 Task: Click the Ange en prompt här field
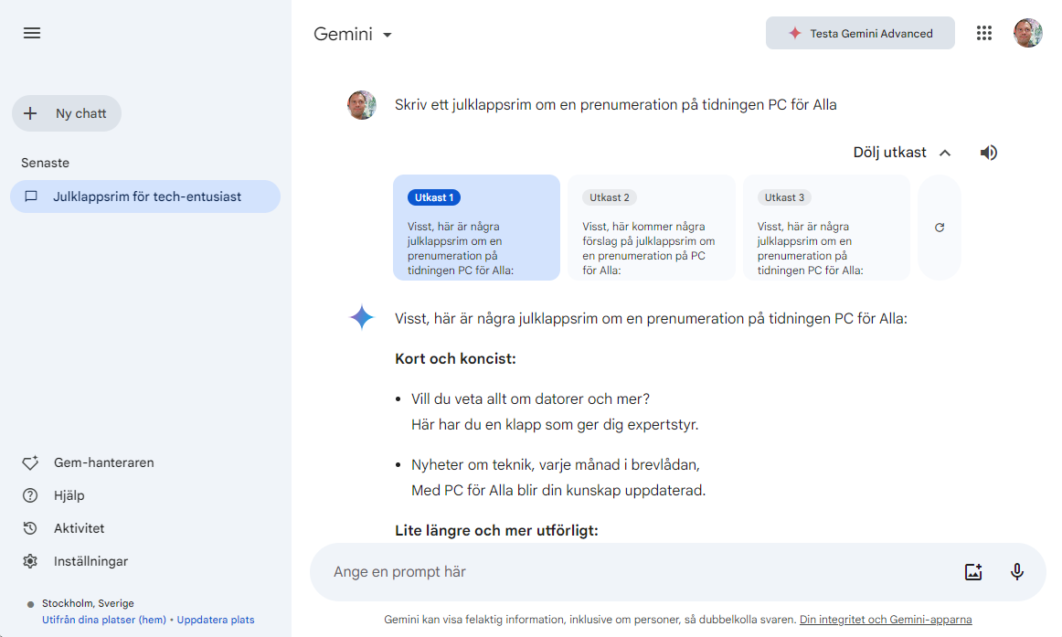tap(631, 572)
